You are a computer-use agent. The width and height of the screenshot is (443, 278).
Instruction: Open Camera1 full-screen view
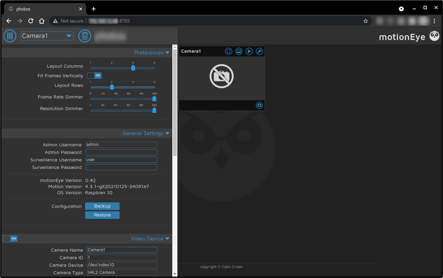pyautogui.click(x=228, y=51)
